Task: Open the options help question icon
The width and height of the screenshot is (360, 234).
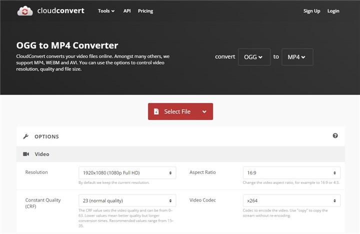Action: 335,135
